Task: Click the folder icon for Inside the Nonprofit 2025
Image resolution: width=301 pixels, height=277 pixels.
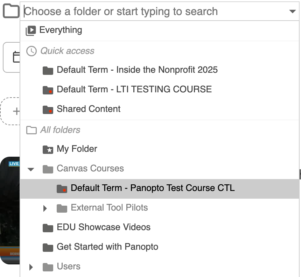Action: pos(48,70)
